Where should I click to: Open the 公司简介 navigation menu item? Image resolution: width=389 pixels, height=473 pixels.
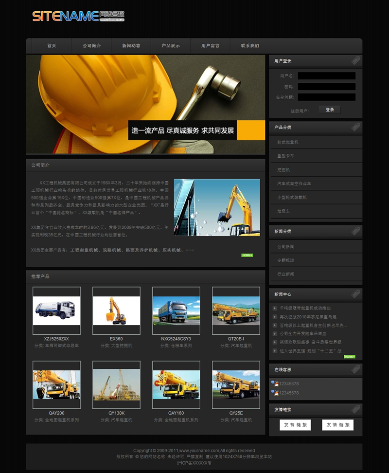(91, 46)
